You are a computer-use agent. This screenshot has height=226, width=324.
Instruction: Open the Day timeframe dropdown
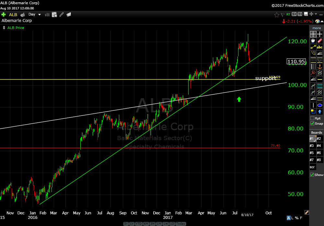click(x=35, y=15)
